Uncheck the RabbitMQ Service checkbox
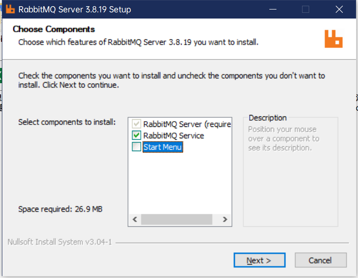The image size is (358, 278). click(137, 136)
